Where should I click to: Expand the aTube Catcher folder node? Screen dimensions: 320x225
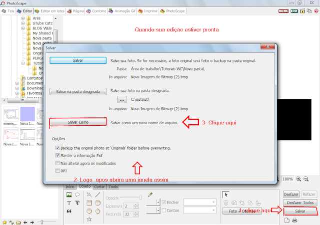(23, 23)
